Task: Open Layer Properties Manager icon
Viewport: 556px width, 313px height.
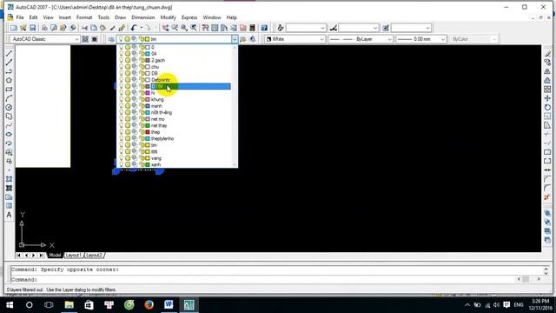Action: pyautogui.click(x=111, y=39)
